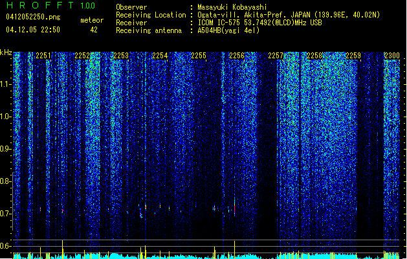
Task: Click the A504HB(yagi 4el) antenna text
Action: click(228, 30)
